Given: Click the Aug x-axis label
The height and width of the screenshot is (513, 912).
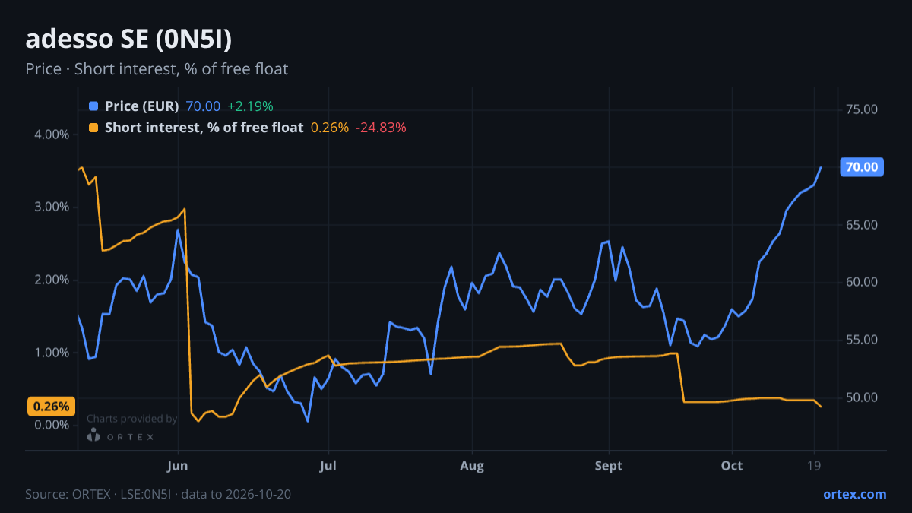Looking at the screenshot, I should [x=472, y=466].
